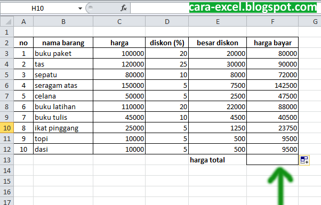Select harga bayar value 80000
The image size is (321, 205).
(272, 53)
